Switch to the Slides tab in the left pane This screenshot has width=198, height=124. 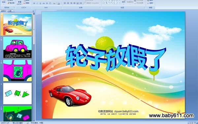3,11
